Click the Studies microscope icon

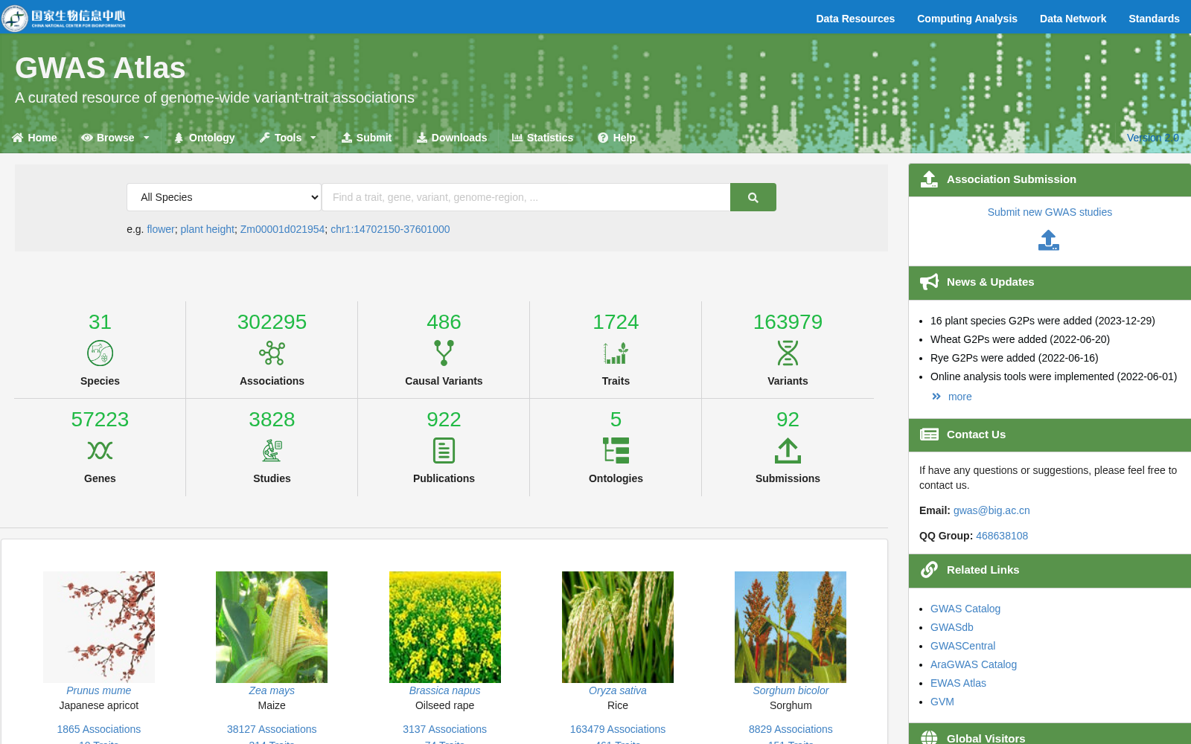pyautogui.click(x=272, y=450)
